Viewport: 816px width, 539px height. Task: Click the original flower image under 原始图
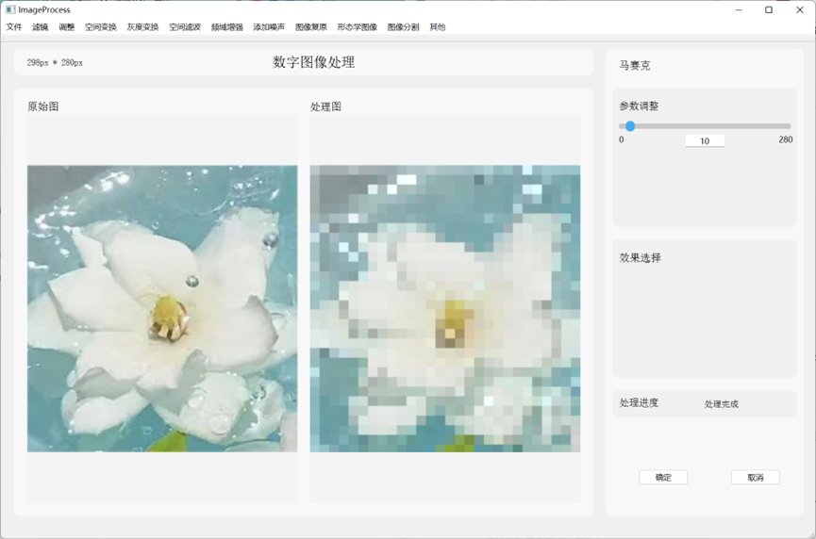click(162, 308)
